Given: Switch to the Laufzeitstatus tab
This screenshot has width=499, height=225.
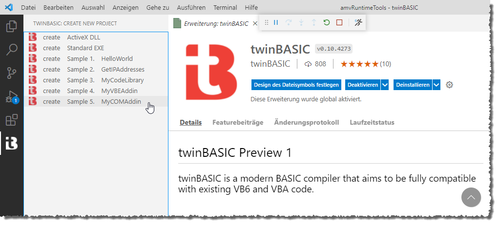Looking at the screenshot, I should 372,123.
